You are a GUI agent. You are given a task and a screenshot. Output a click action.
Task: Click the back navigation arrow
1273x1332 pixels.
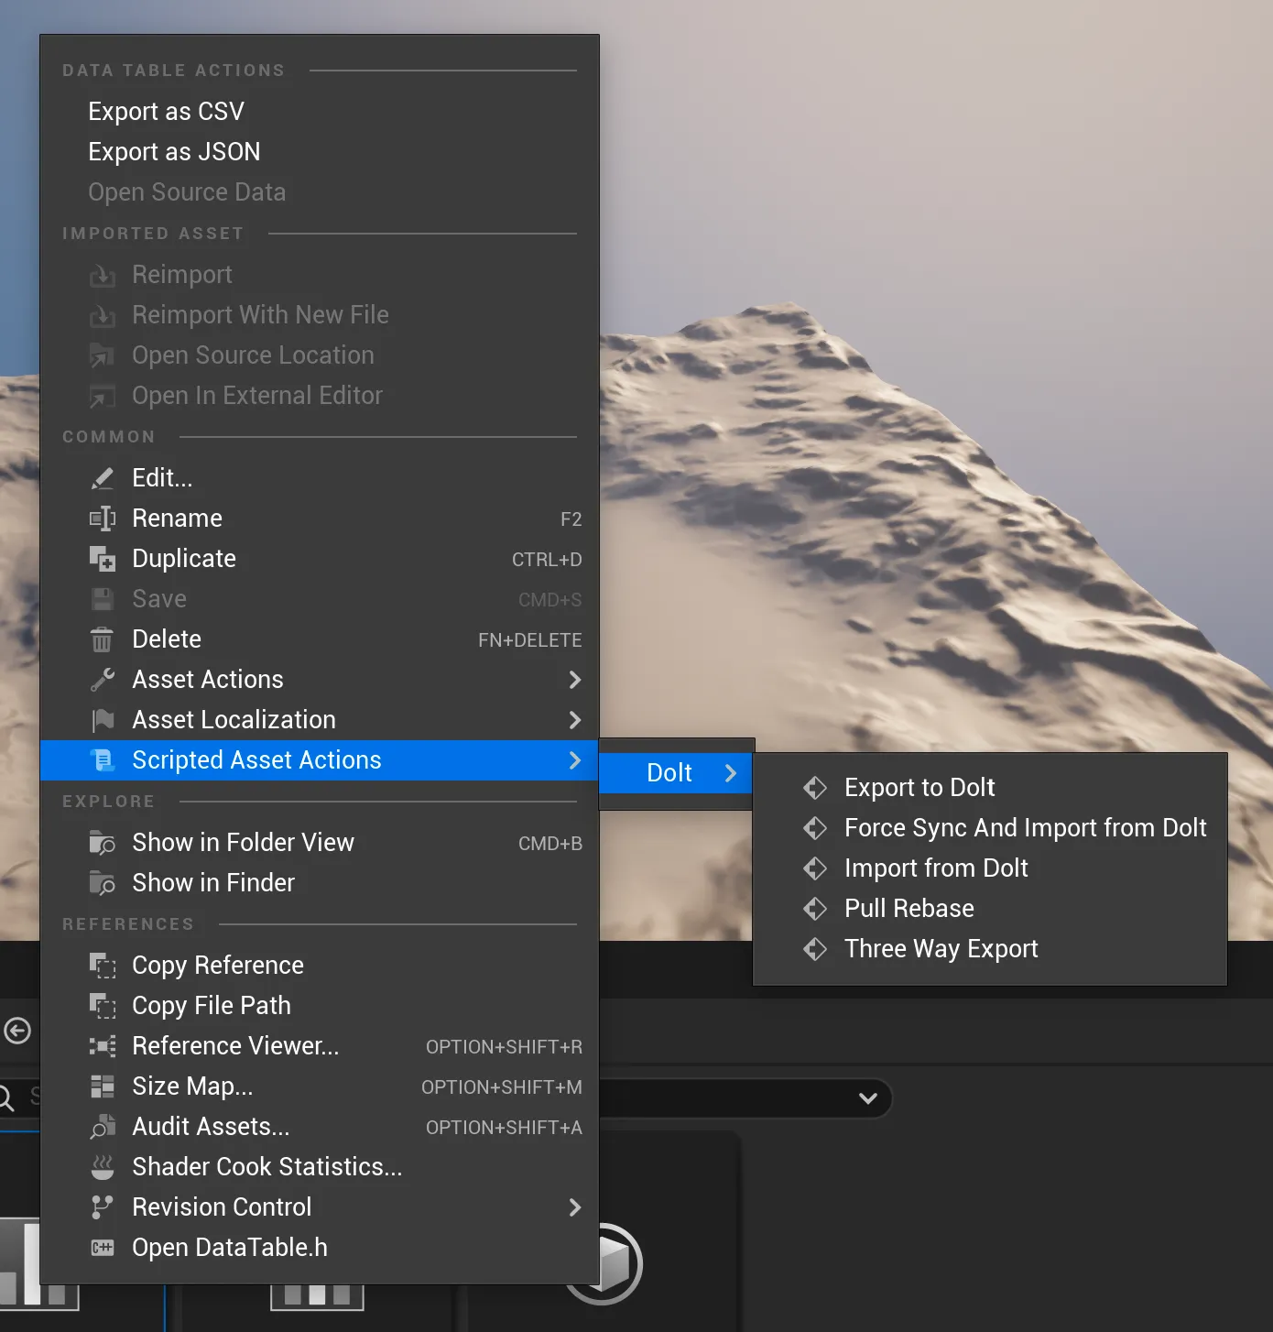[18, 1031]
